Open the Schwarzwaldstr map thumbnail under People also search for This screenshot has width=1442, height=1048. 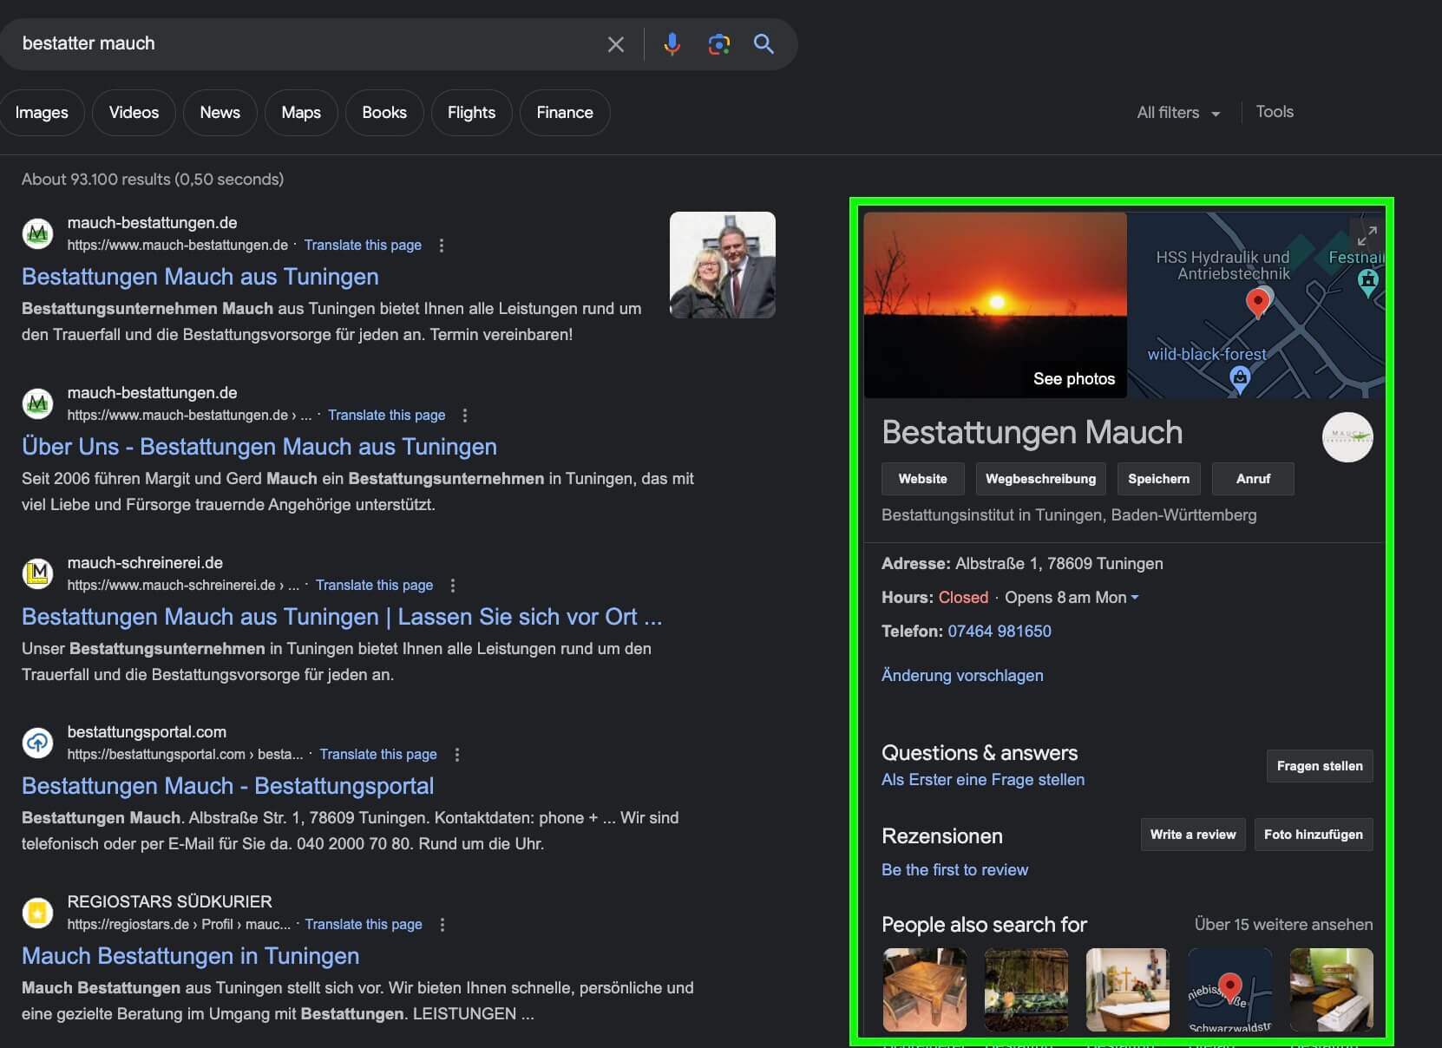point(1229,990)
